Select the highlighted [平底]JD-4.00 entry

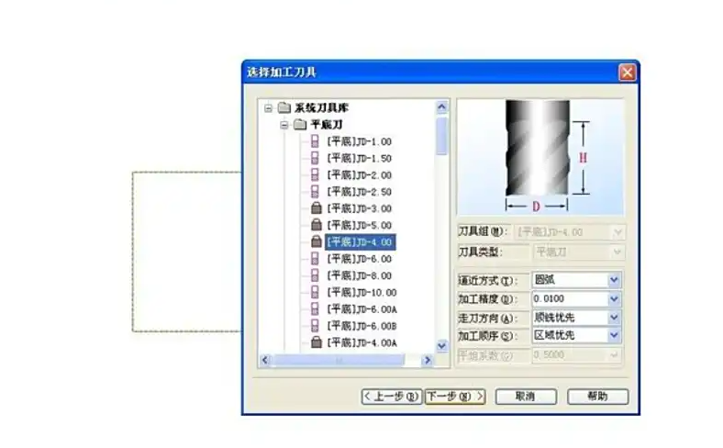(360, 241)
